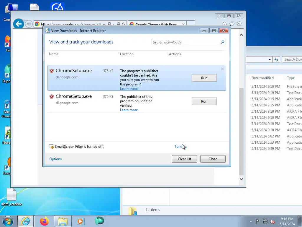Click the shield icon of second ChromeSetup.exe

coord(51,97)
